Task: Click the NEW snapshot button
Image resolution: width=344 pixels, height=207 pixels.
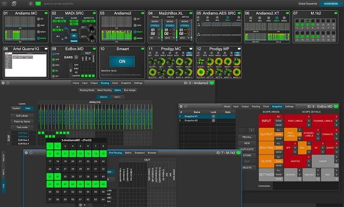Action: click(247, 143)
